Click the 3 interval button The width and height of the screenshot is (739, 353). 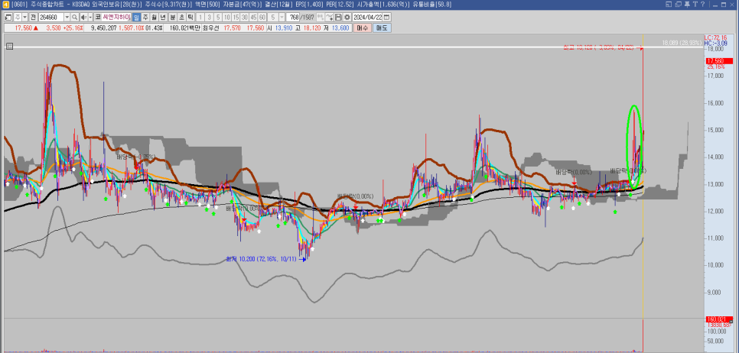point(210,18)
